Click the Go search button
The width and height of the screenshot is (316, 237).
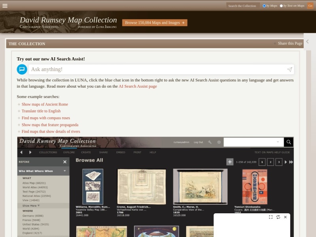coord(310,6)
